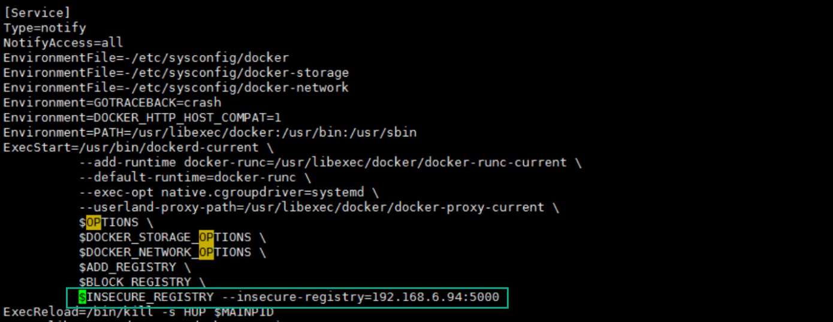Click the NotifyAccess=all line

tap(64, 43)
